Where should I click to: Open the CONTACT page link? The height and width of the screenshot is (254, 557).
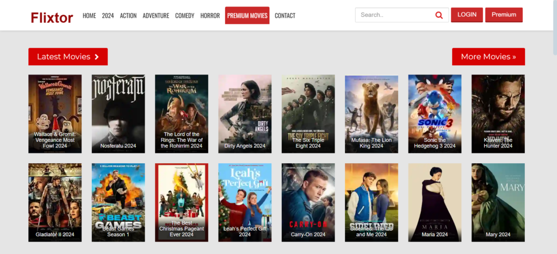click(285, 16)
